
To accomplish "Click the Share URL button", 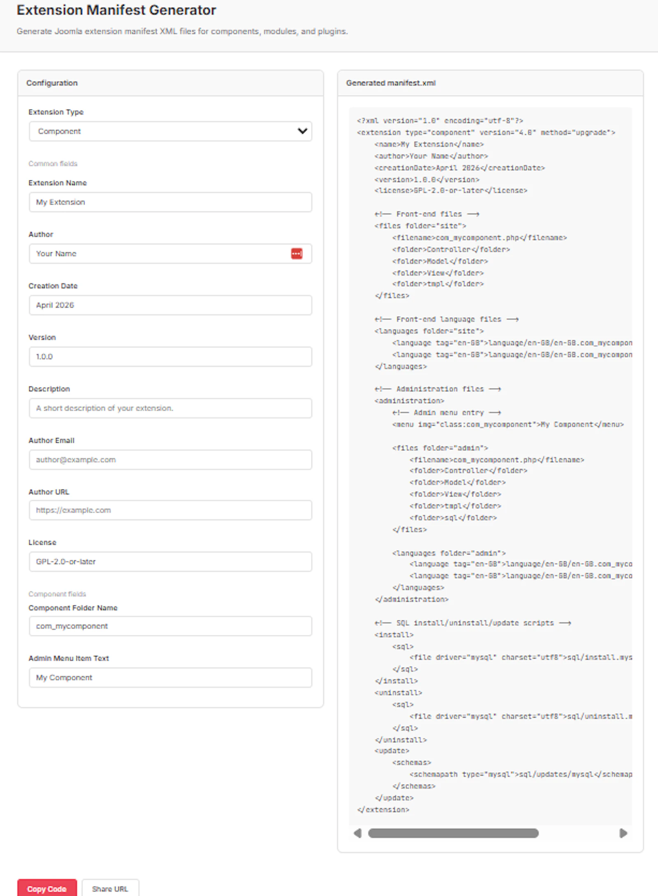I will pos(110,889).
